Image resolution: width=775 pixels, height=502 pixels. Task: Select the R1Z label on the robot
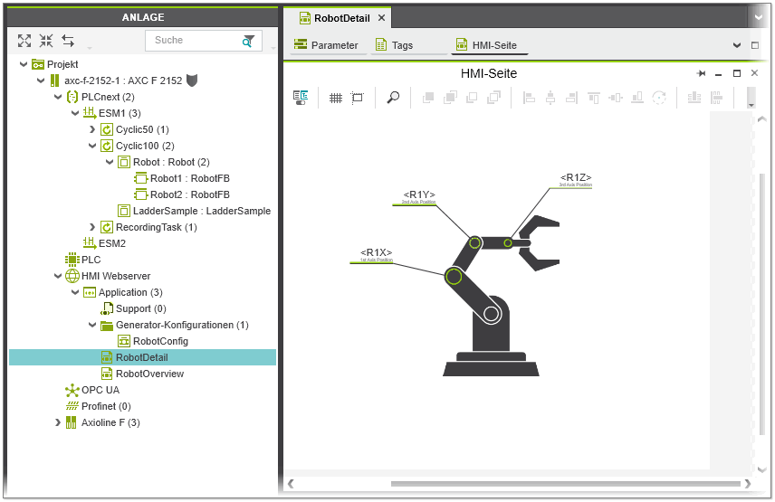coord(576,177)
